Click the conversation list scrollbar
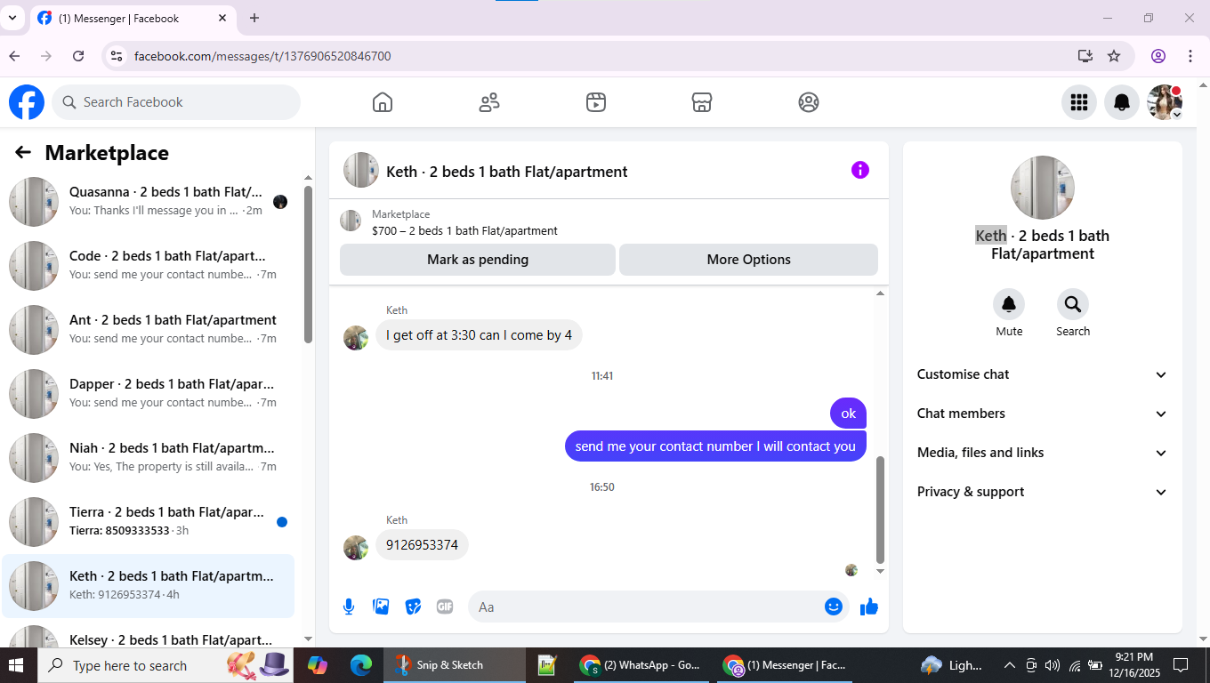 pyautogui.click(x=308, y=264)
